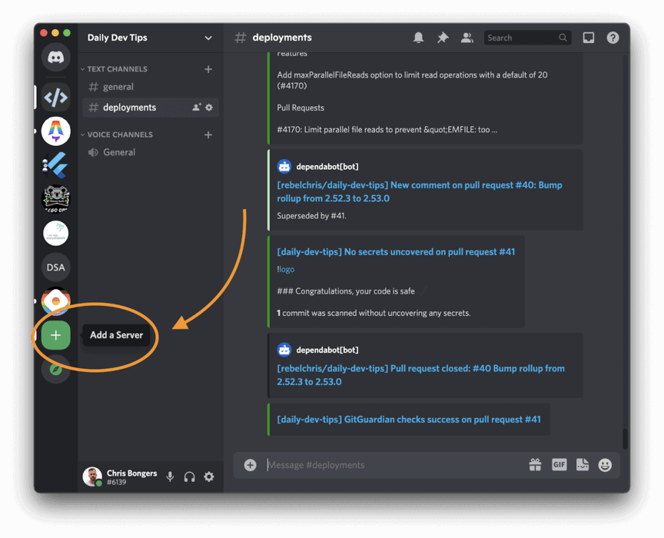
Task: Open the inbox icon
Action: (x=589, y=38)
